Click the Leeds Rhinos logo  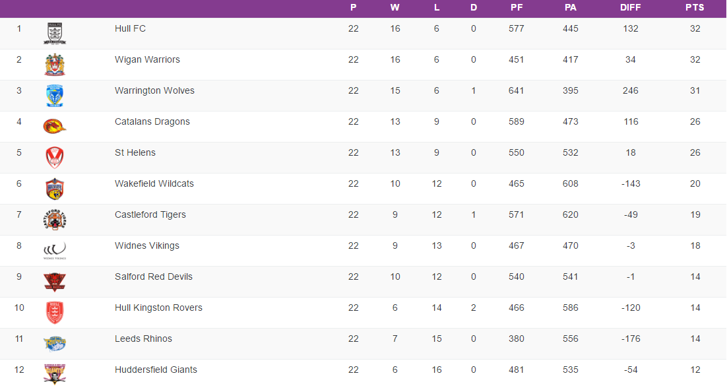pyautogui.click(x=55, y=343)
